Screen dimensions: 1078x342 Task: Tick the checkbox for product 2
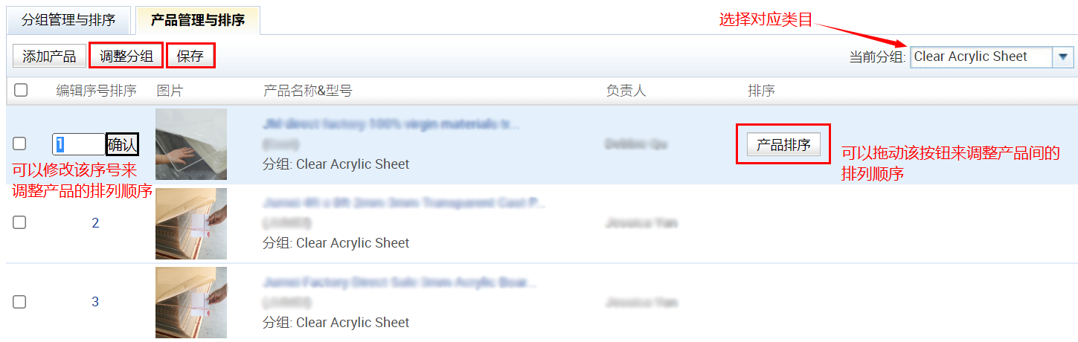(19, 222)
